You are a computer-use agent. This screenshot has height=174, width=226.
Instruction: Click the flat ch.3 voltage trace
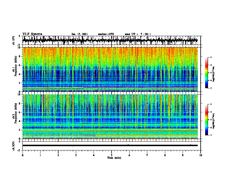coord(110,146)
